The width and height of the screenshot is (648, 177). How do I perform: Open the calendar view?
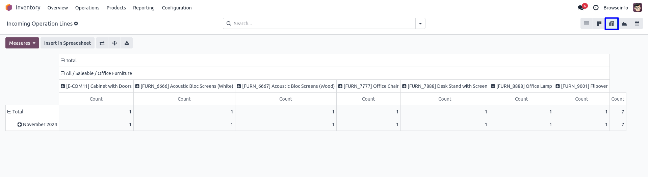637,24
